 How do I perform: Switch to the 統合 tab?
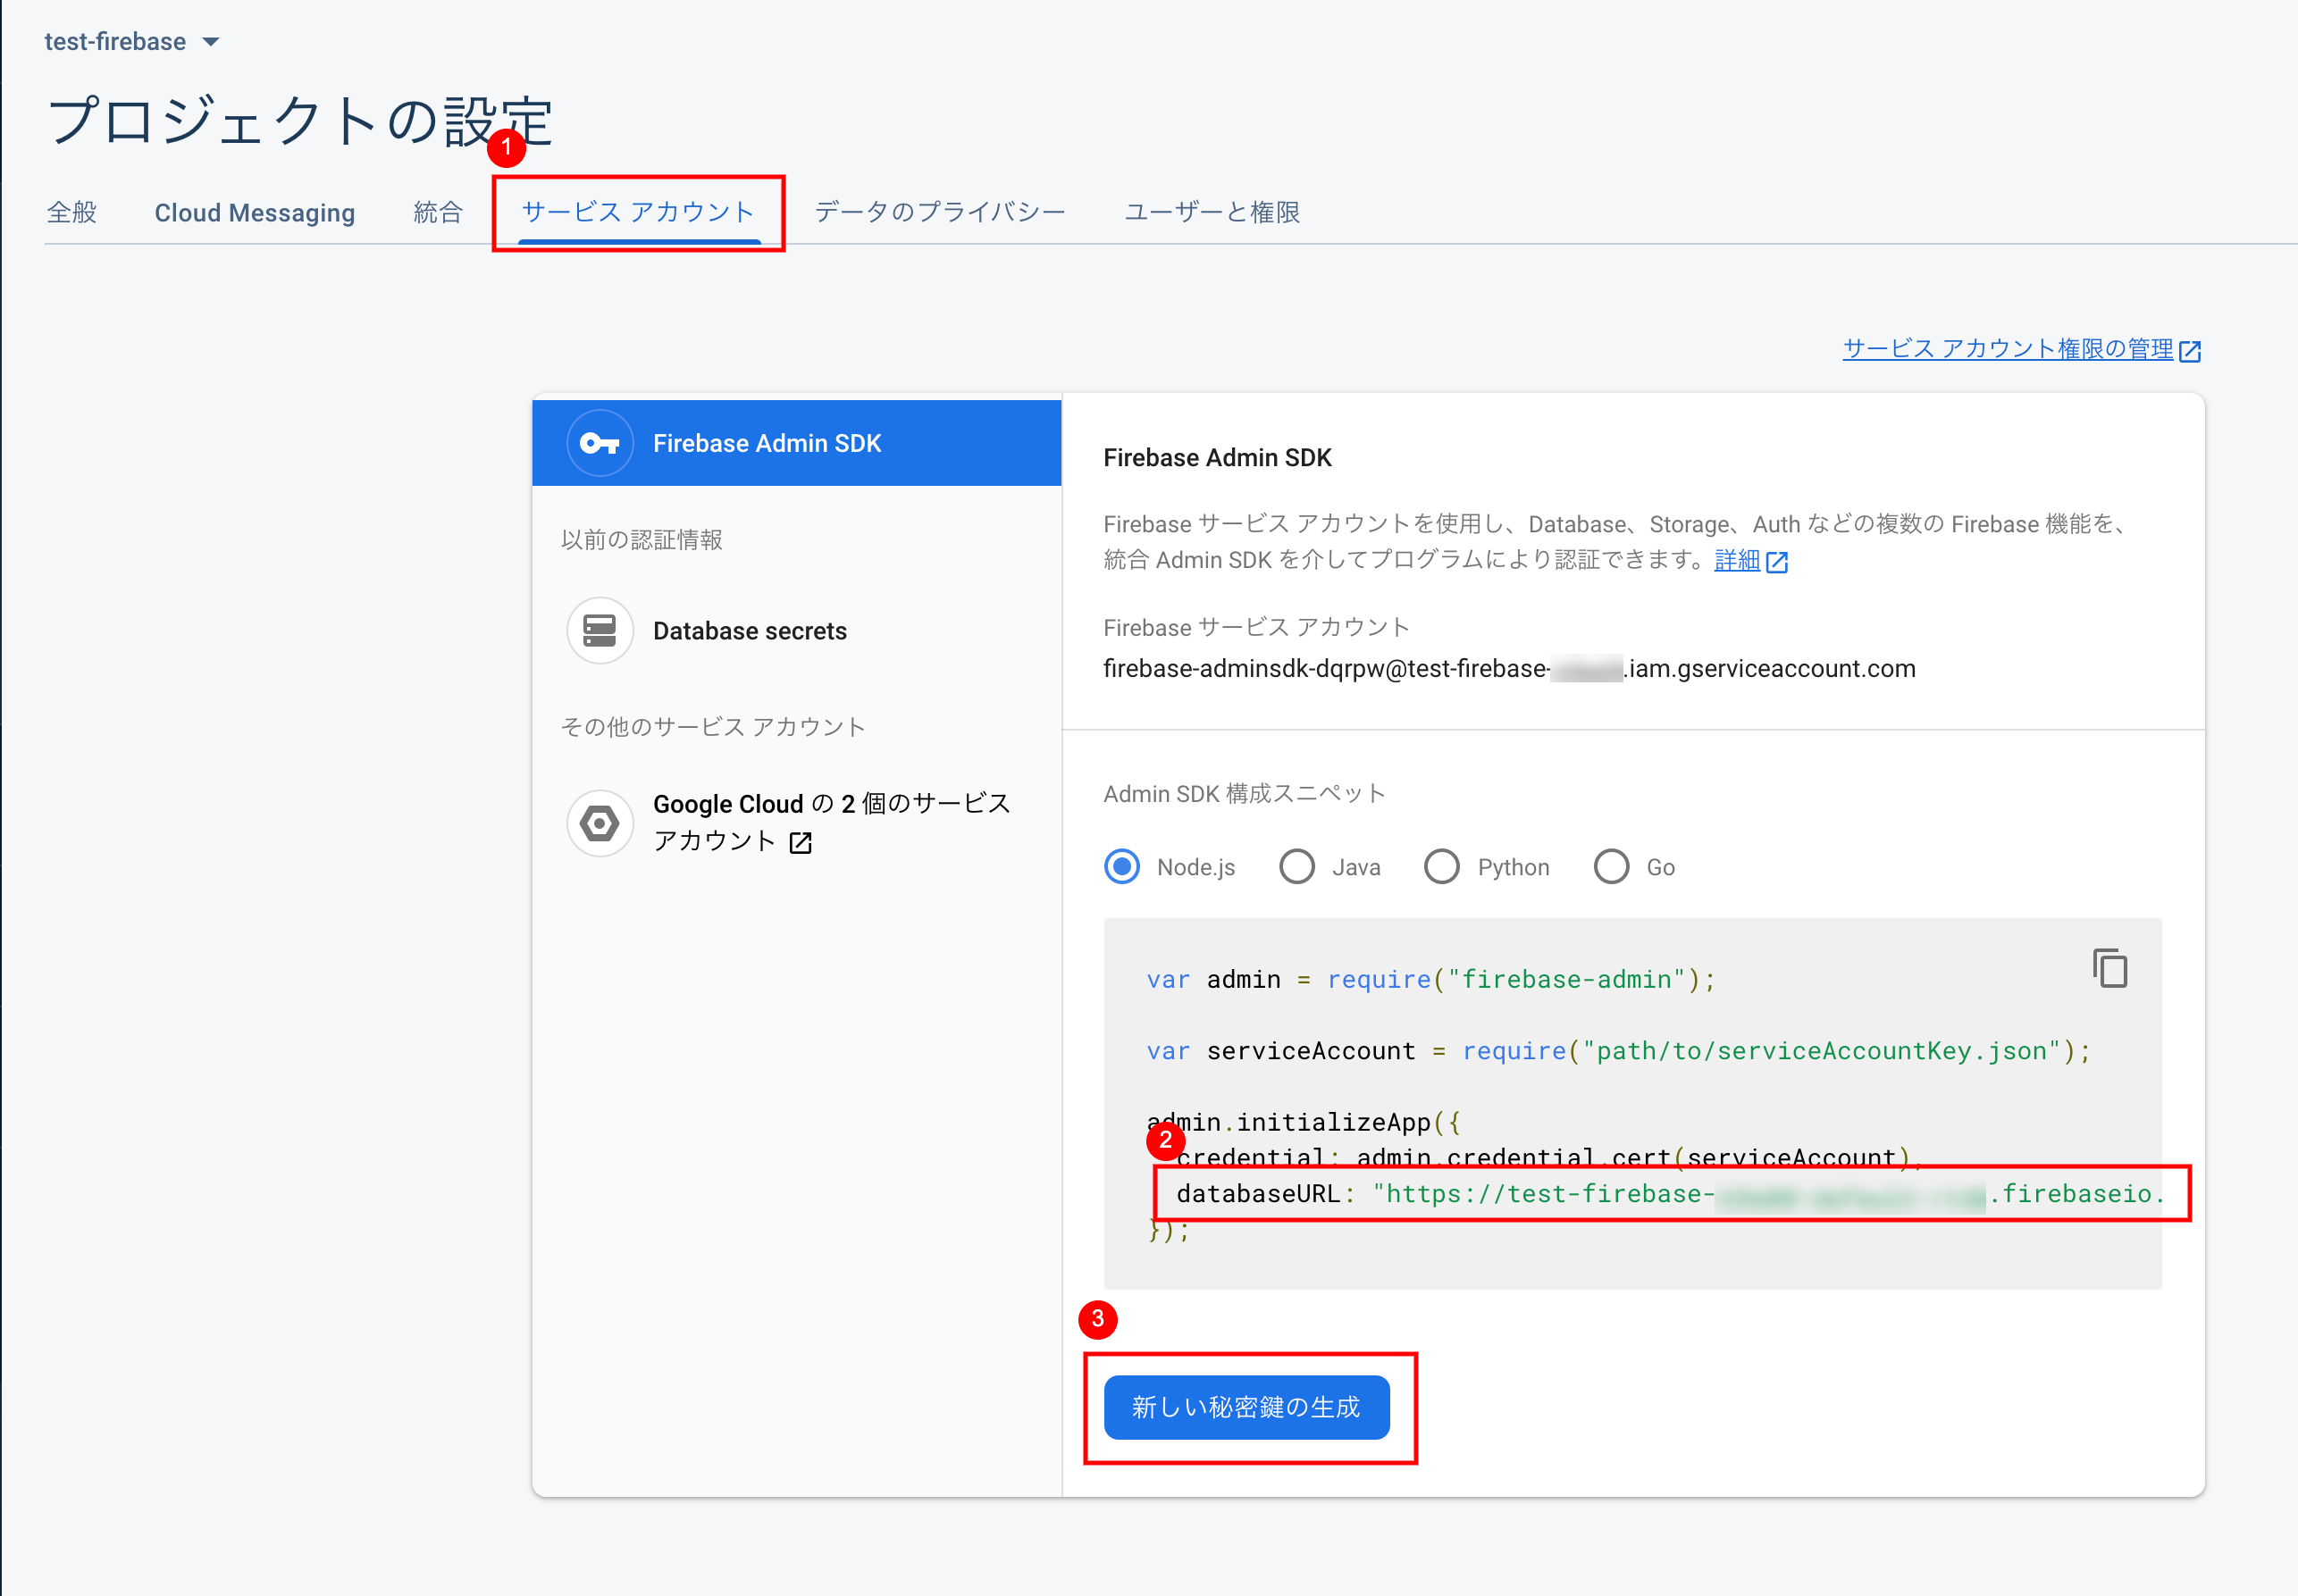pos(438,212)
